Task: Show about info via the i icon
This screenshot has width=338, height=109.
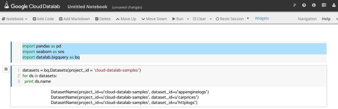Action: [x=314, y=5]
